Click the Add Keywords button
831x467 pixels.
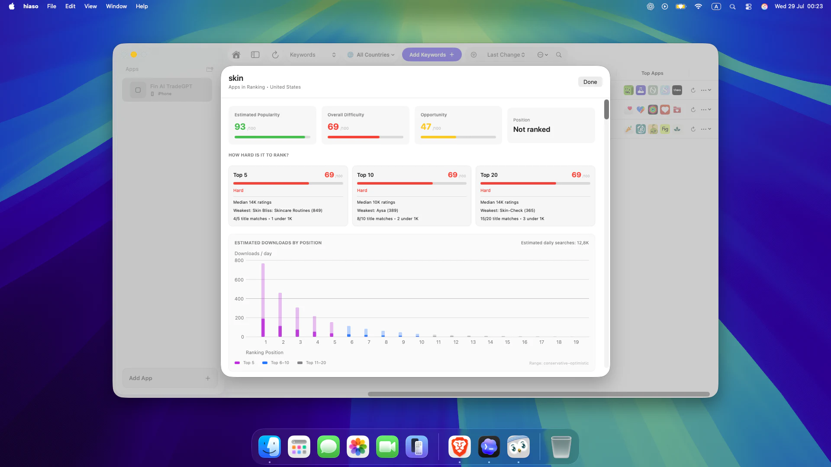pos(432,55)
